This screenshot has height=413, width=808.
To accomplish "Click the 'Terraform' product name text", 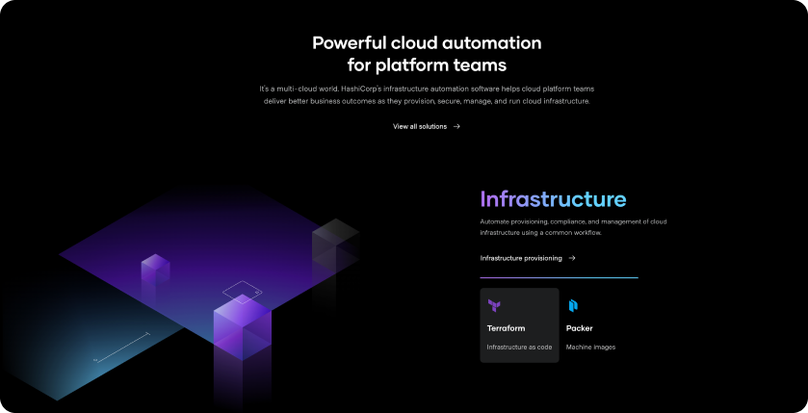I will (506, 328).
